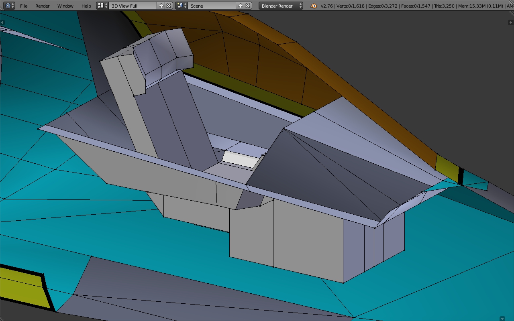This screenshot has width=514, height=321.
Task: Expand the tool shelf with left plus tab
Action: (x=2, y=22)
